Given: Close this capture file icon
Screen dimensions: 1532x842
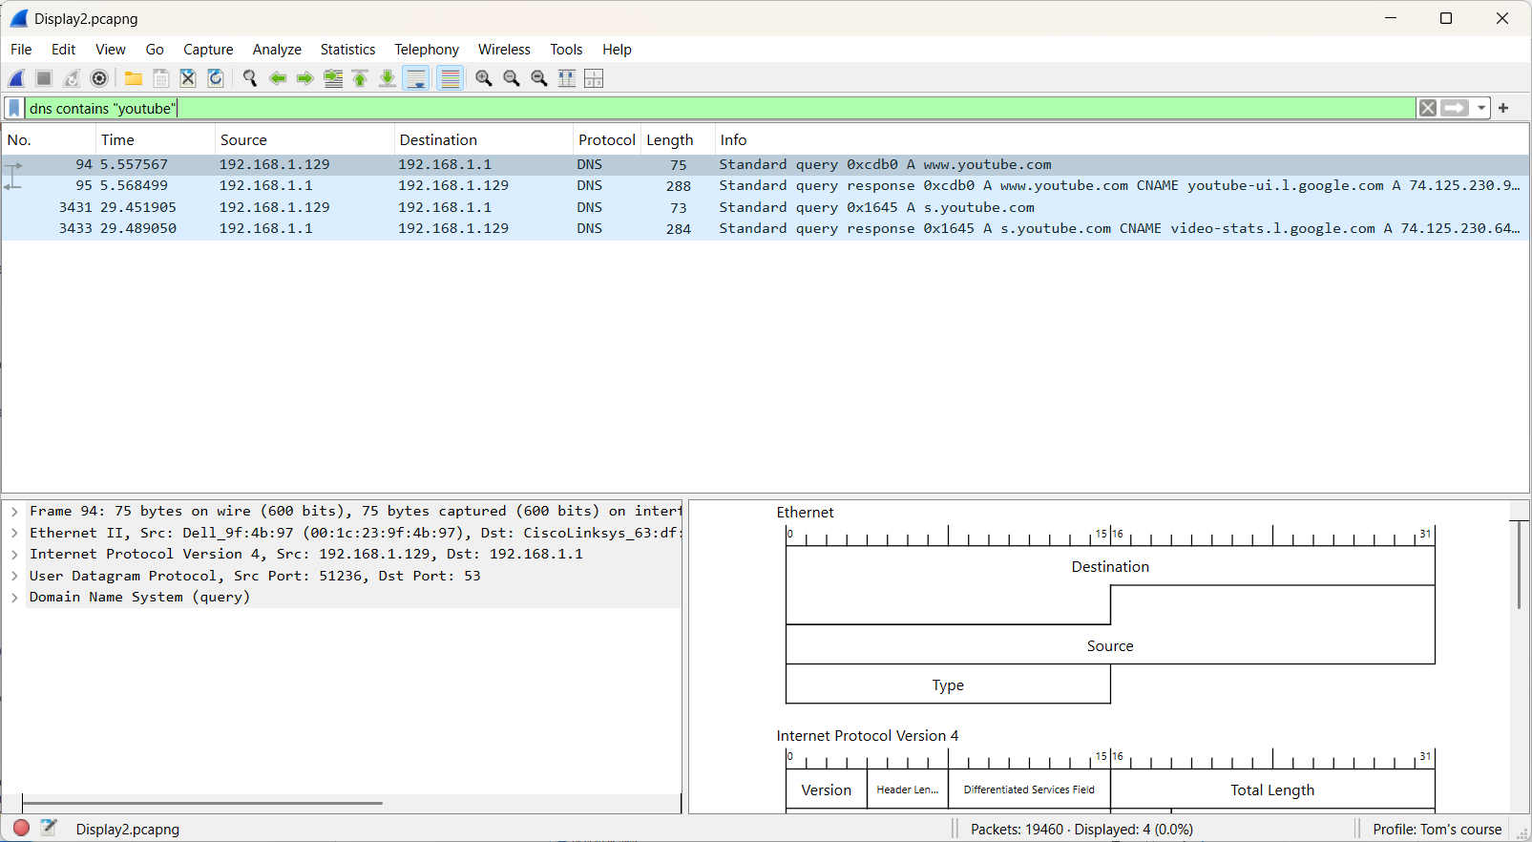Looking at the screenshot, I should [x=188, y=78].
